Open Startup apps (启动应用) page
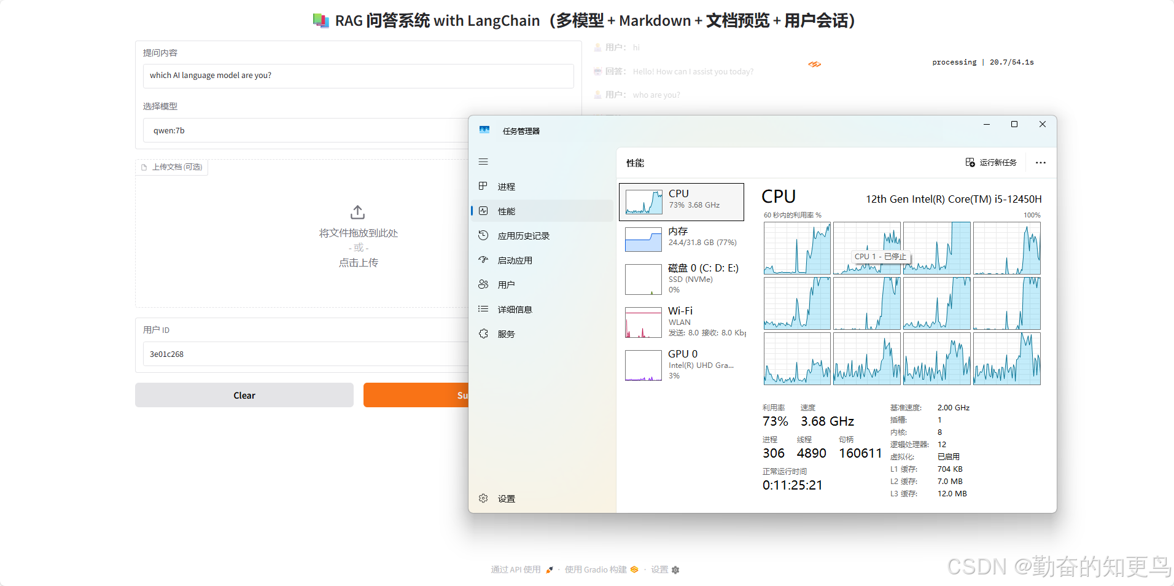This screenshot has width=1174, height=586. point(542,260)
